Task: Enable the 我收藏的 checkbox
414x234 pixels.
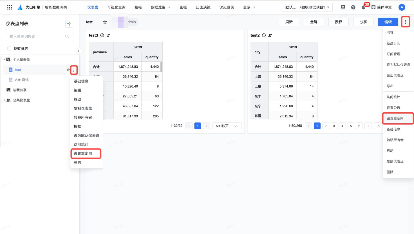Action: (x=9, y=49)
